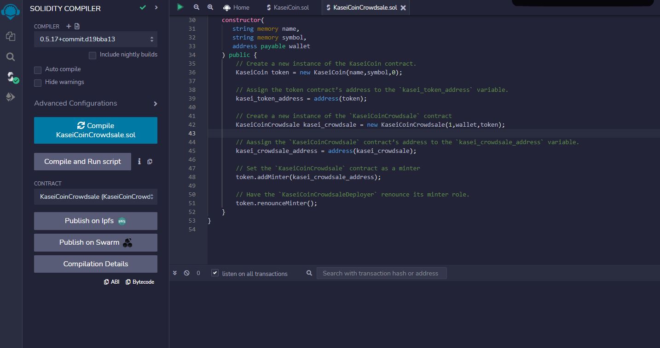Click the transaction hash search field
This screenshot has width=660, height=348.
point(381,273)
